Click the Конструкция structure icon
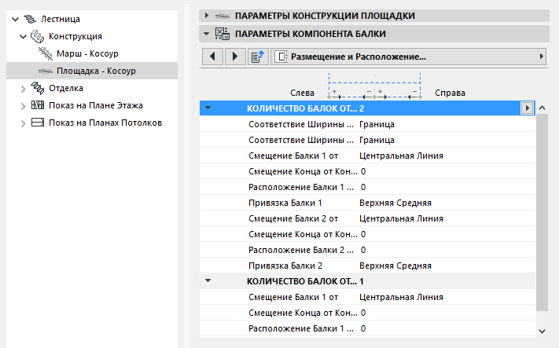This screenshot has height=348, width=559. (x=38, y=36)
